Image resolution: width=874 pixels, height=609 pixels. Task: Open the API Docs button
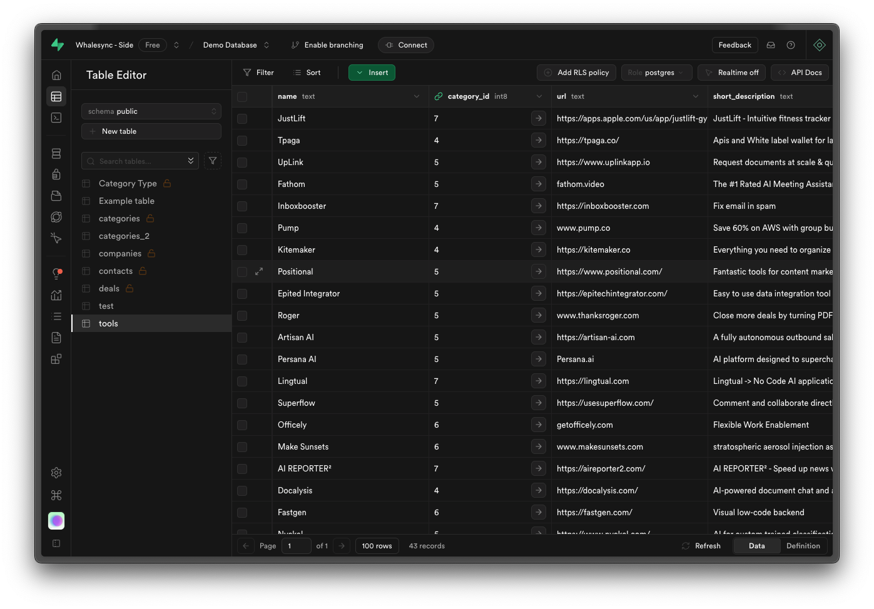coord(800,73)
